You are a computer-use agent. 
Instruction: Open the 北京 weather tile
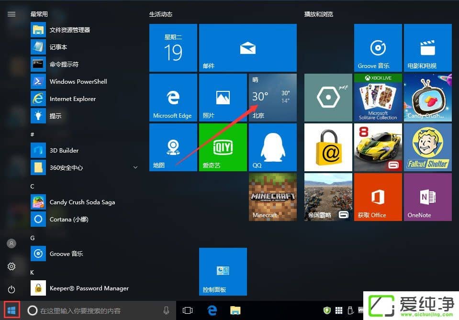[272, 97]
